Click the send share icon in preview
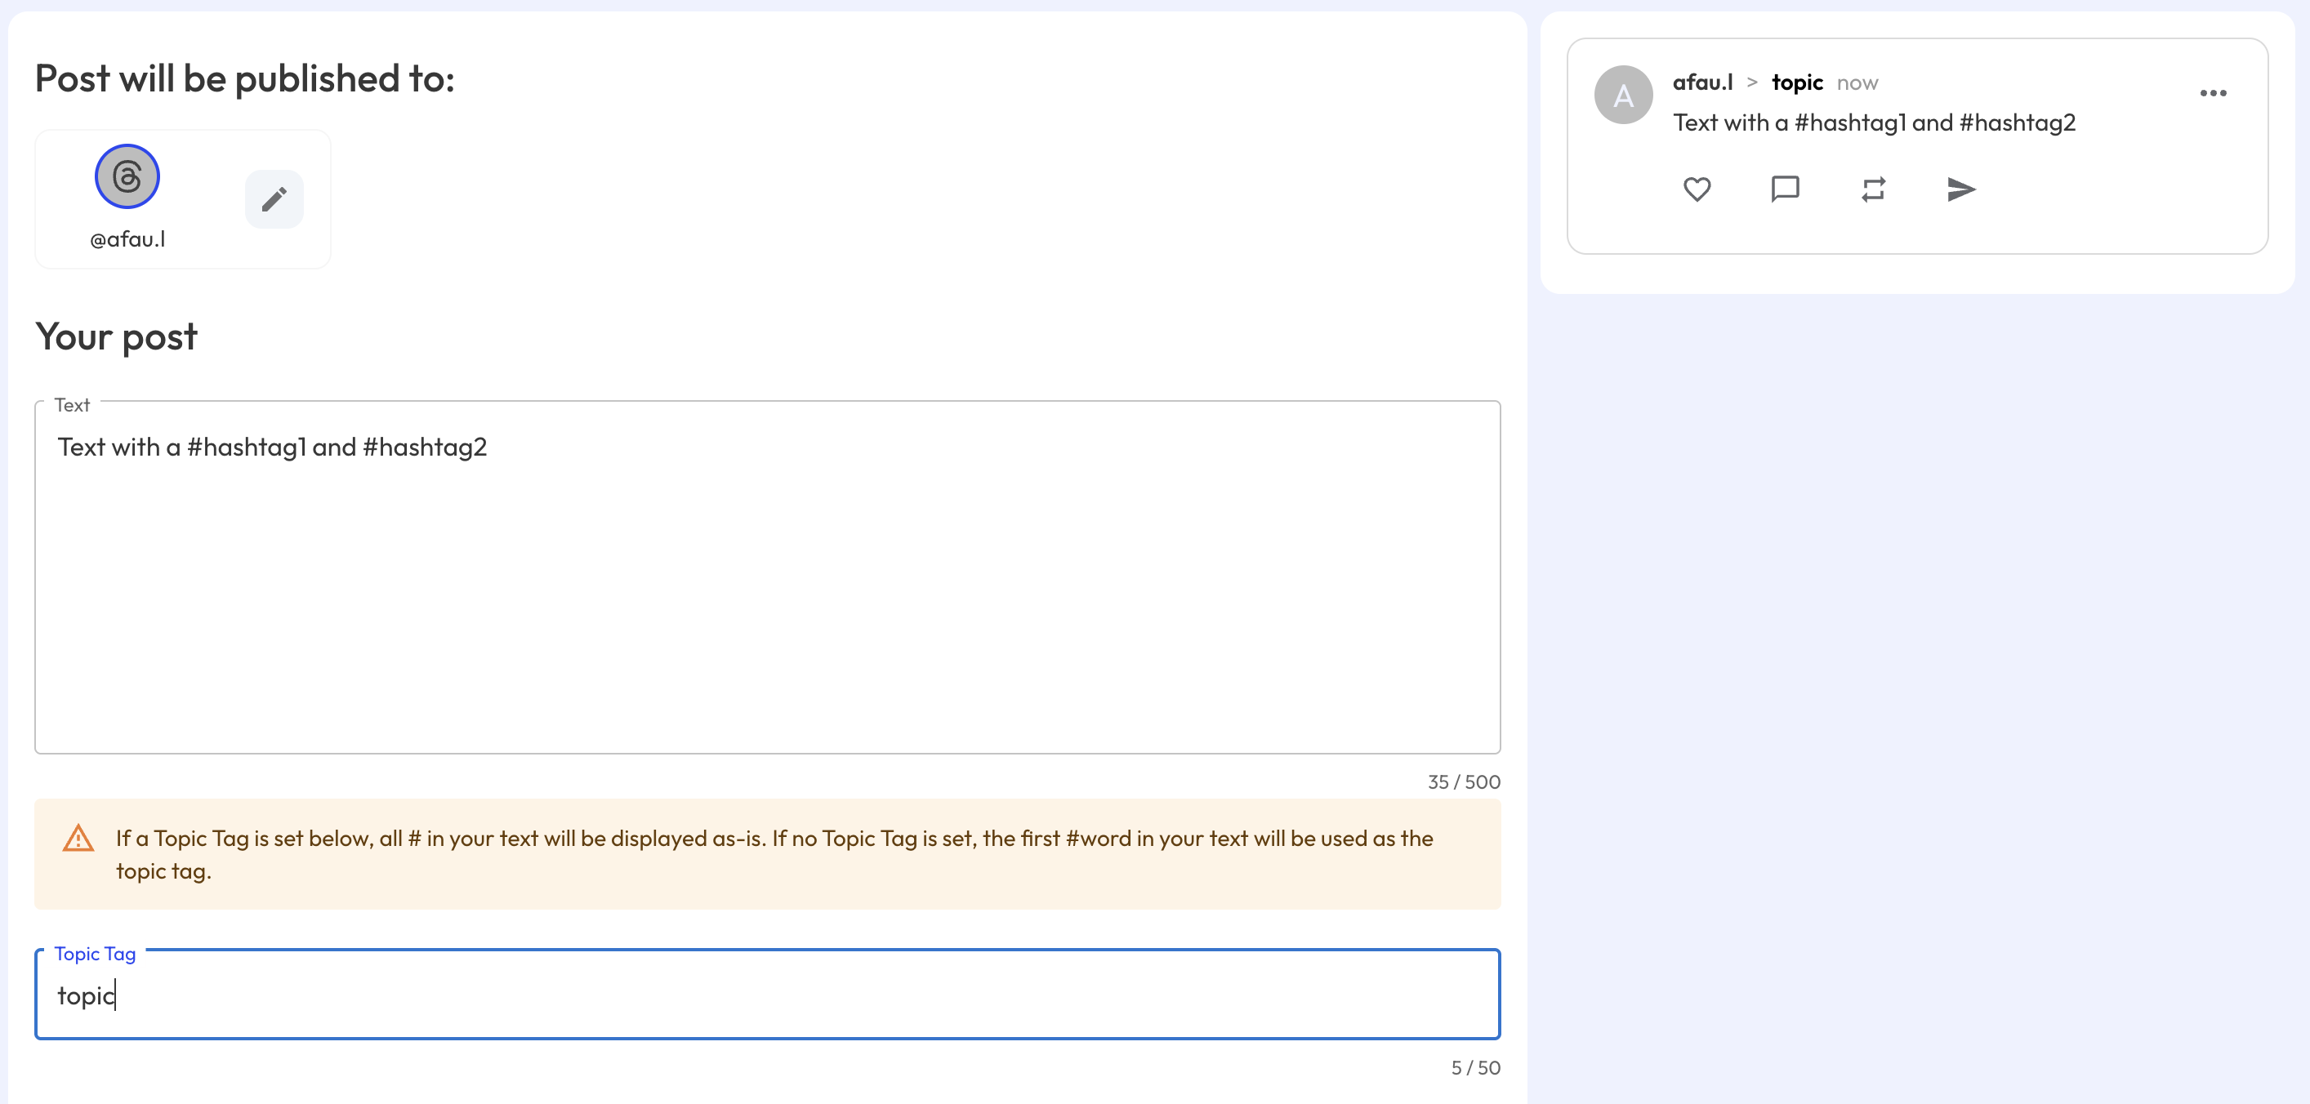 point(1961,189)
